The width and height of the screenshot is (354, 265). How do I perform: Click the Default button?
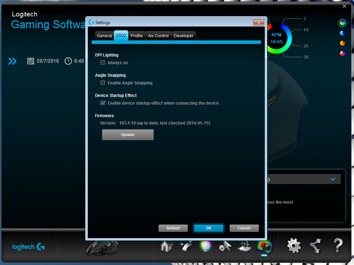click(x=173, y=228)
